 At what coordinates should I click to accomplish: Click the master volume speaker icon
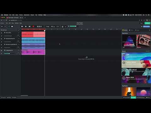69,26
